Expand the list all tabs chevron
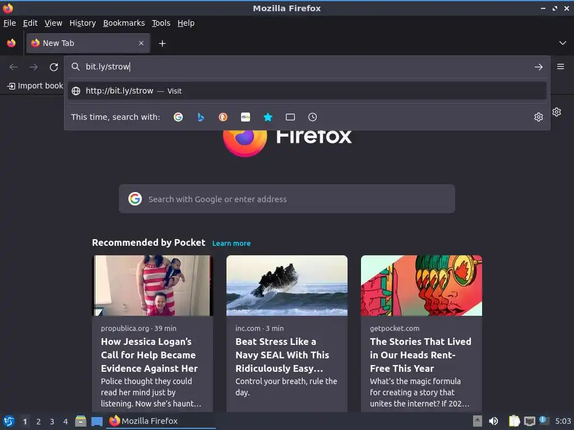Image resolution: width=574 pixels, height=430 pixels. (563, 43)
